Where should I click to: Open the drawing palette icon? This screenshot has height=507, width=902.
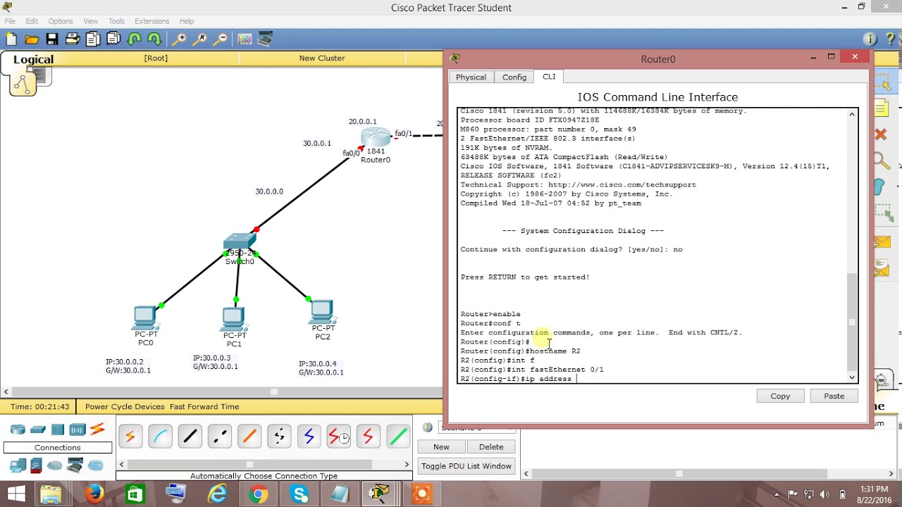point(245,39)
